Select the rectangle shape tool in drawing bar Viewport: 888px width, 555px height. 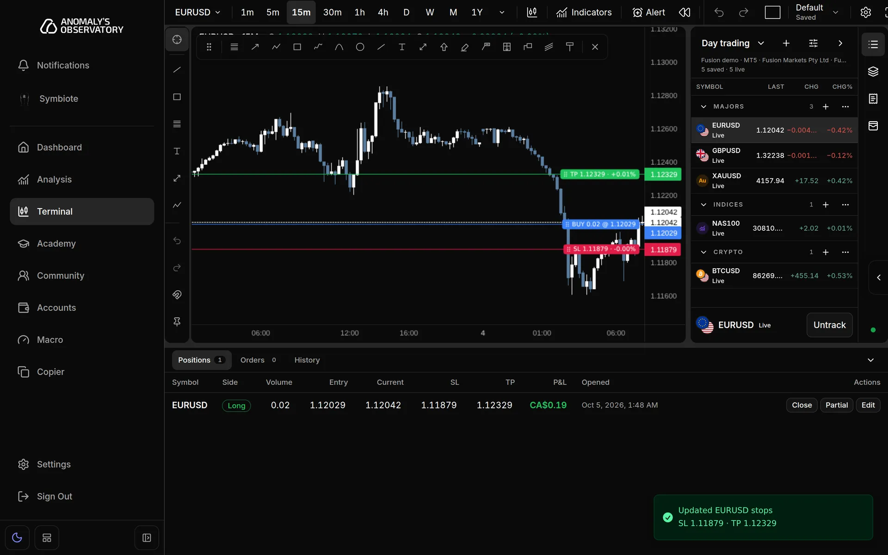click(297, 47)
